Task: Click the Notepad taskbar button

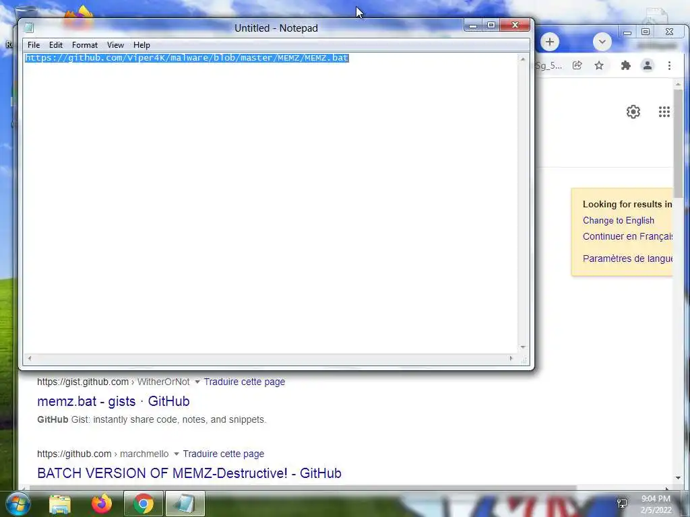Action: pos(185,504)
